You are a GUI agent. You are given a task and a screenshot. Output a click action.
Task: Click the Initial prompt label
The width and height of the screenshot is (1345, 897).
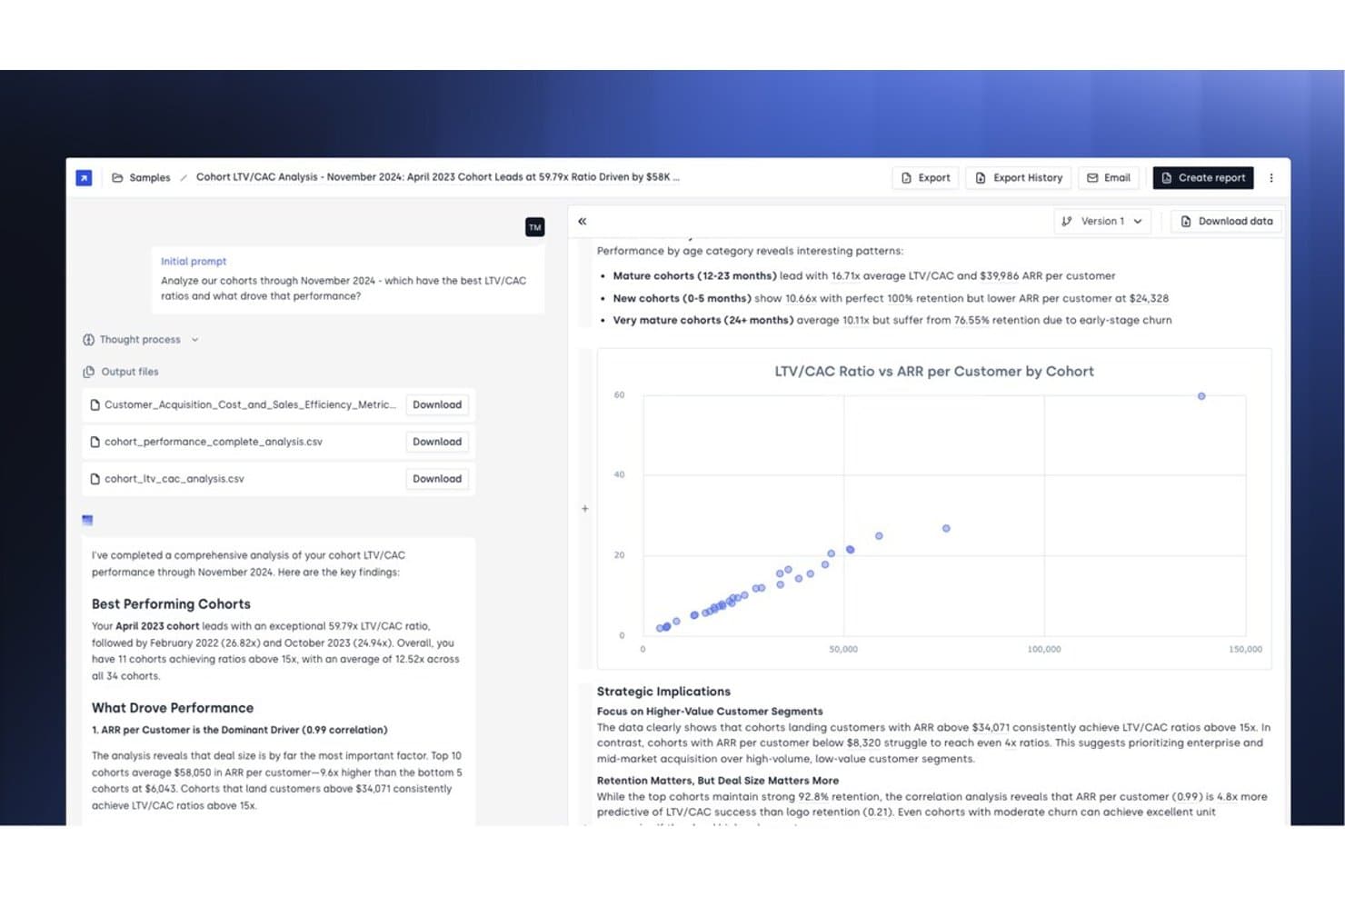click(x=194, y=262)
